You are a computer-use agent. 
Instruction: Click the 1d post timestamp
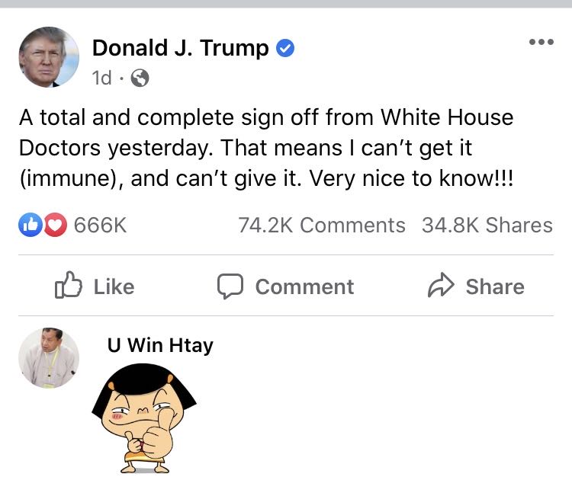101,78
